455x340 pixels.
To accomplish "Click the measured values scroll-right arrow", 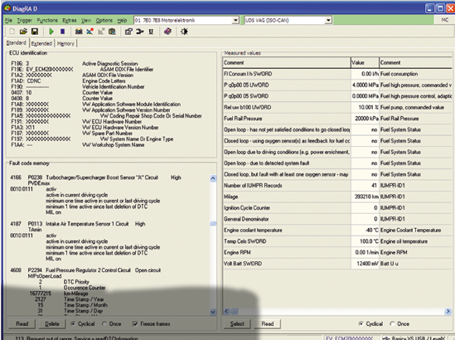I will click(x=448, y=311).
